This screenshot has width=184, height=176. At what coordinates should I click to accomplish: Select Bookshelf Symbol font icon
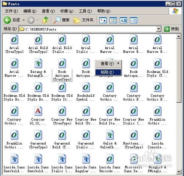coord(86,87)
